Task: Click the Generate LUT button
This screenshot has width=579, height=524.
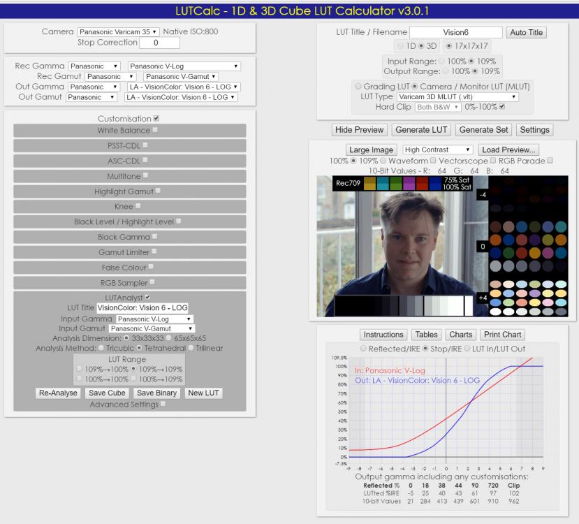Action: (422, 129)
